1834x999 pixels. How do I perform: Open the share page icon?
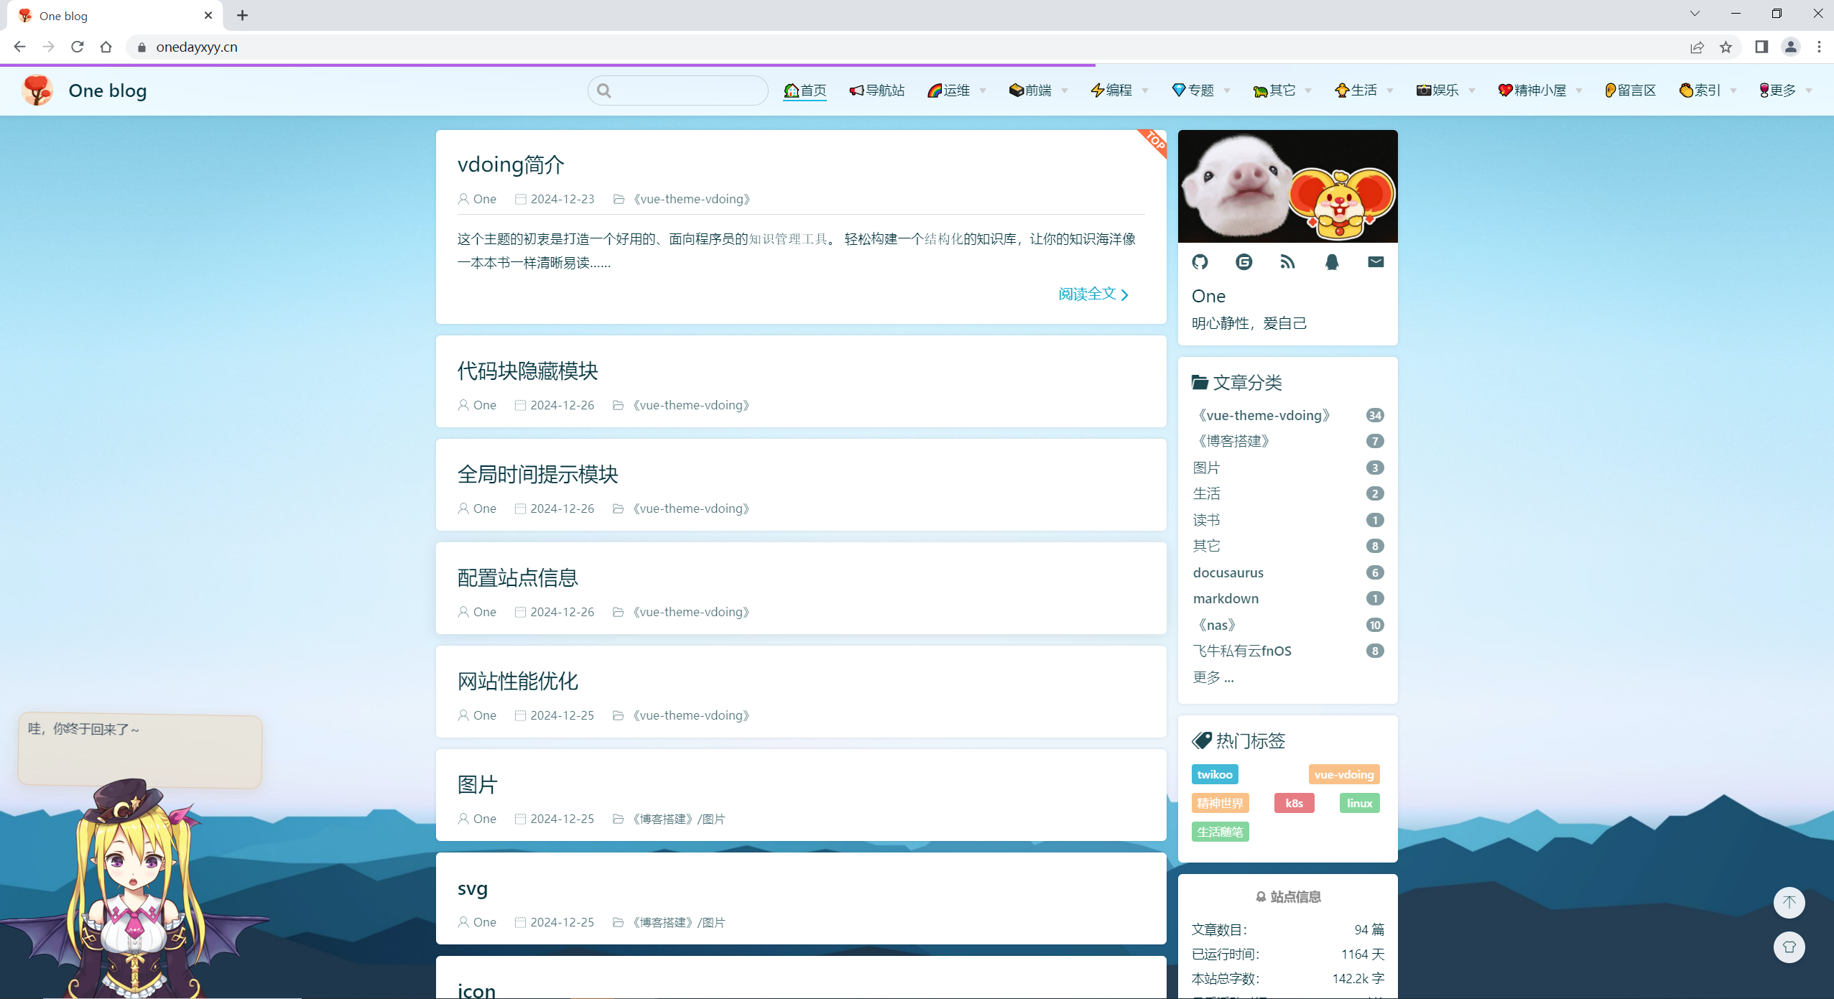(1697, 47)
